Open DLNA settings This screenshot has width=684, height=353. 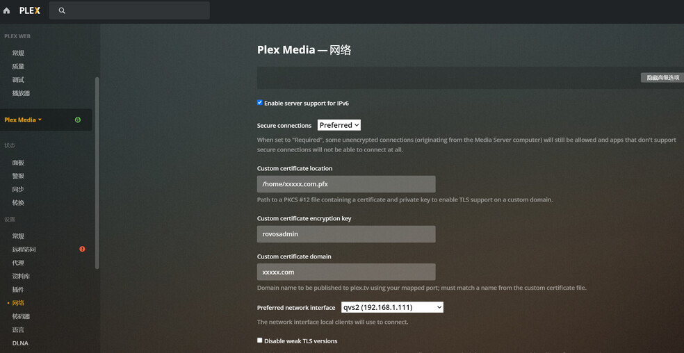[20, 343]
